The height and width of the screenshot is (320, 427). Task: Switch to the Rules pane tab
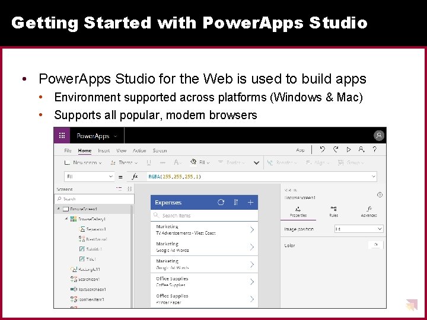click(x=333, y=212)
